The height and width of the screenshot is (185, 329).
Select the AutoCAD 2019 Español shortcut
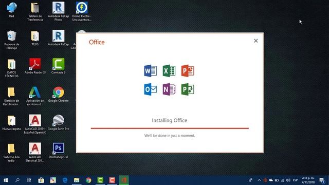click(35, 124)
